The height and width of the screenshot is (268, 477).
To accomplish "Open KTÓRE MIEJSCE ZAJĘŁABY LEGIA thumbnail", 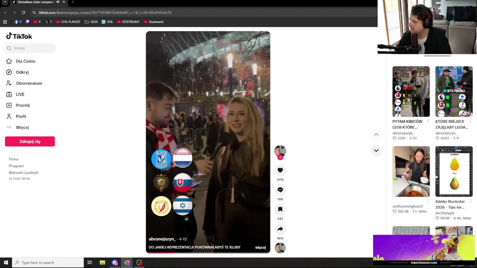I will tap(454, 92).
